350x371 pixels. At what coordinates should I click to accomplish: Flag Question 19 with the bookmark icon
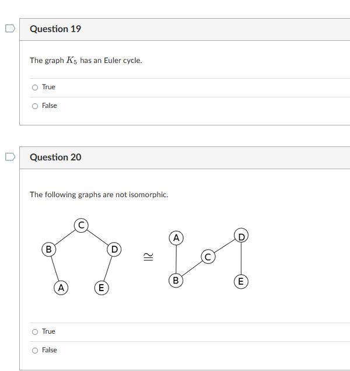(10, 29)
